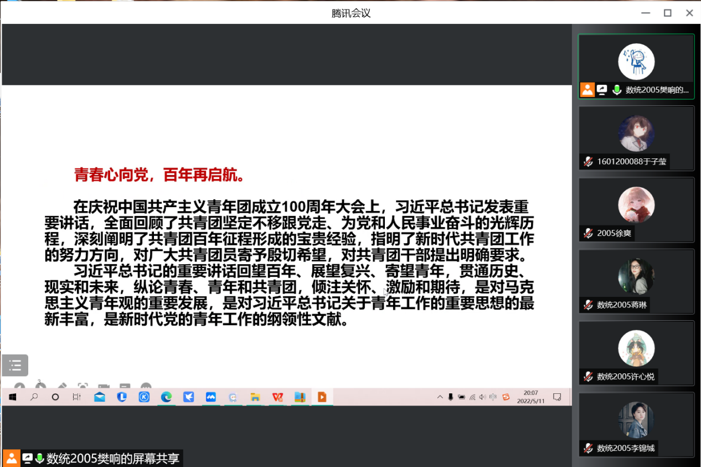This screenshot has height=467, width=701.
Task: Open Microsoft Edge from the taskbar
Action: [166, 397]
